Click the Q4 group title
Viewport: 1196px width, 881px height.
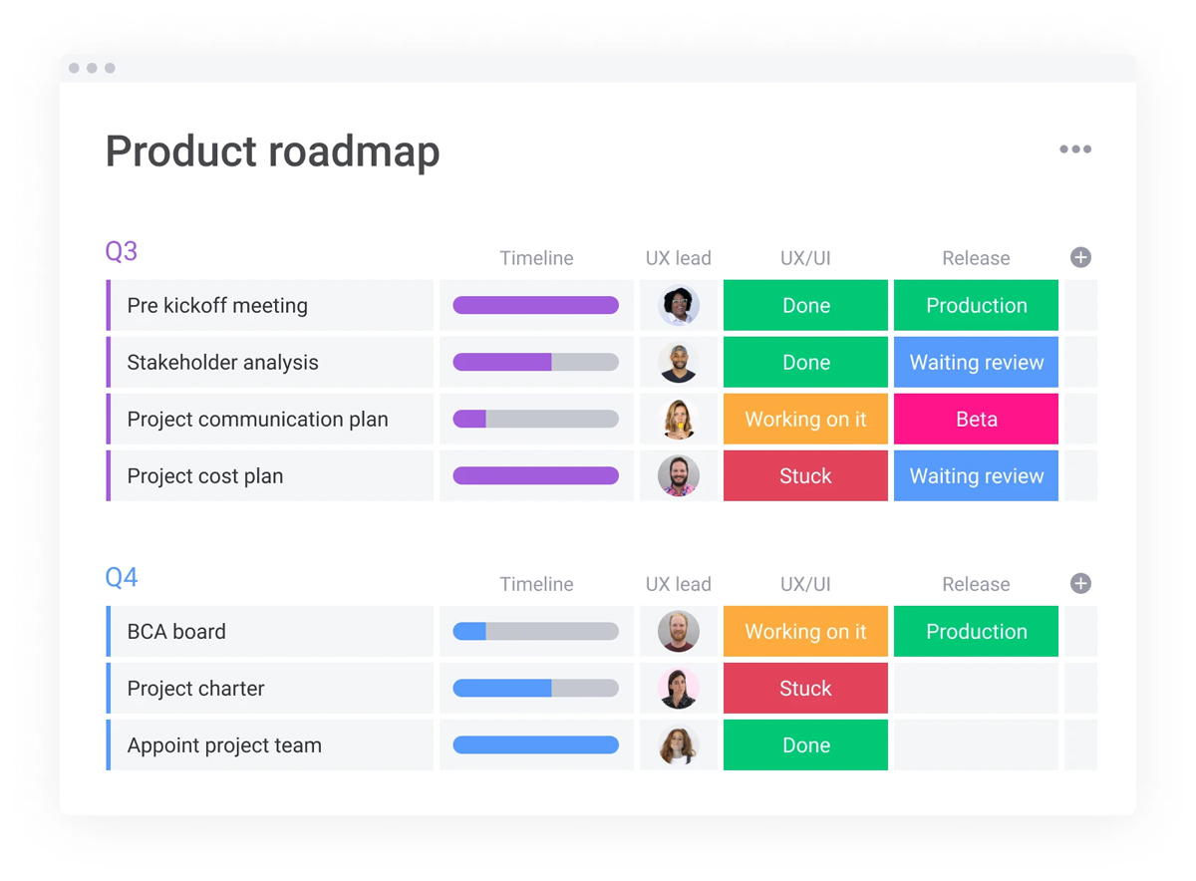tap(121, 577)
